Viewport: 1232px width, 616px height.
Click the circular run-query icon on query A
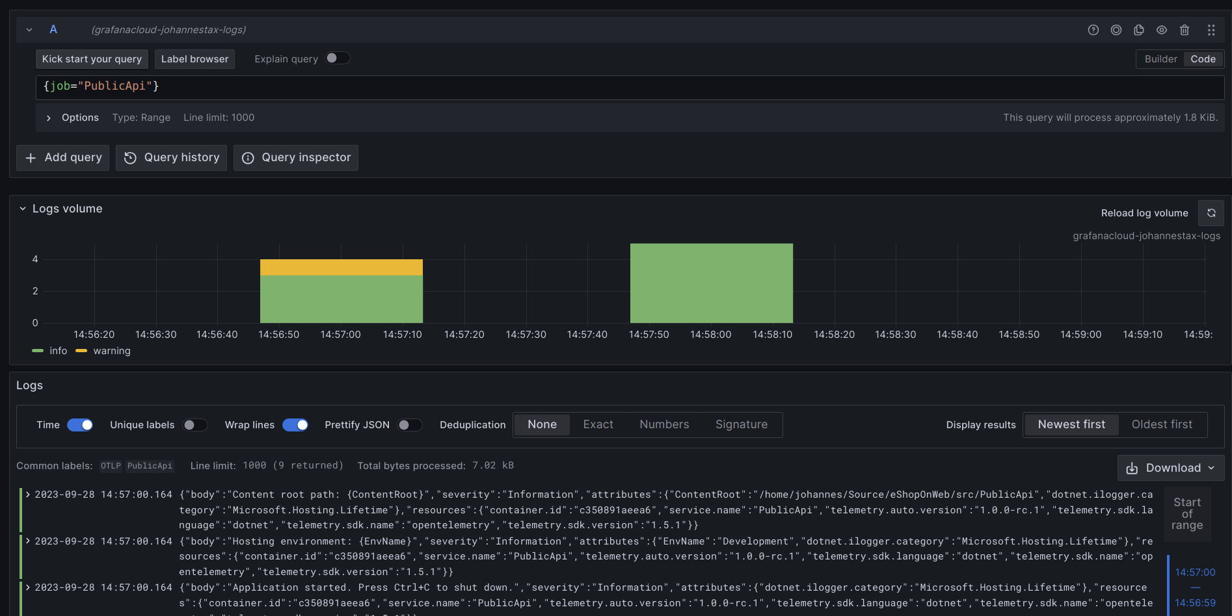point(1116,30)
